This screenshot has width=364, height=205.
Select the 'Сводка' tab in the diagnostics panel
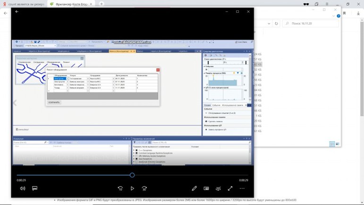point(207,105)
